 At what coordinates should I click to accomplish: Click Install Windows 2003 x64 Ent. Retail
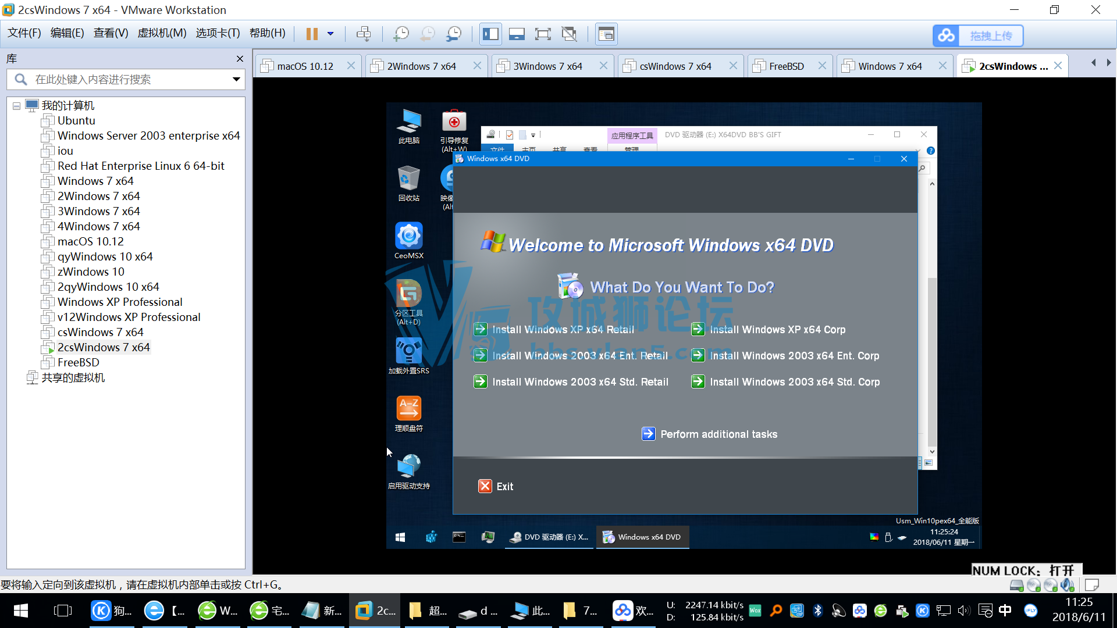[571, 356]
